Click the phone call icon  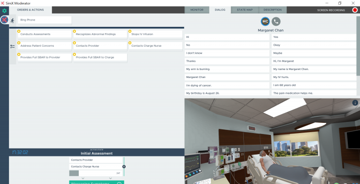276,21
